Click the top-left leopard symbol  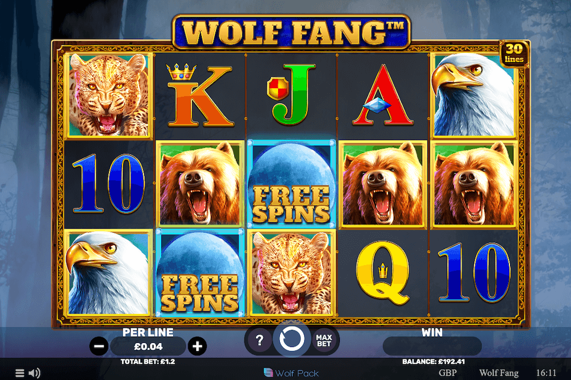[x=108, y=95]
